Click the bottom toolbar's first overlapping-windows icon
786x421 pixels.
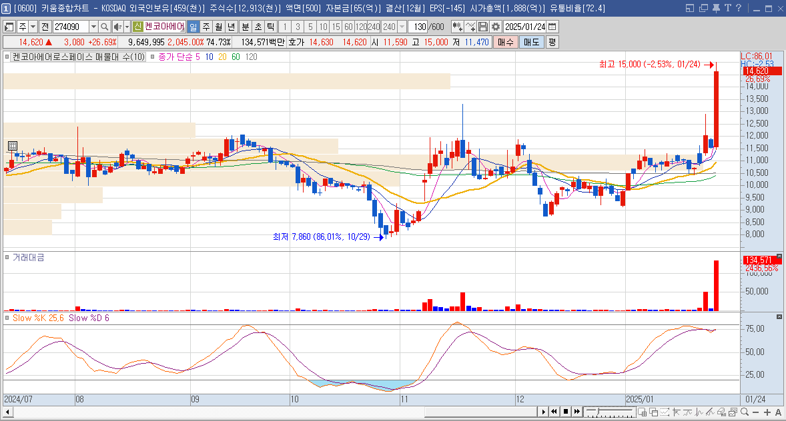pos(642,412)
